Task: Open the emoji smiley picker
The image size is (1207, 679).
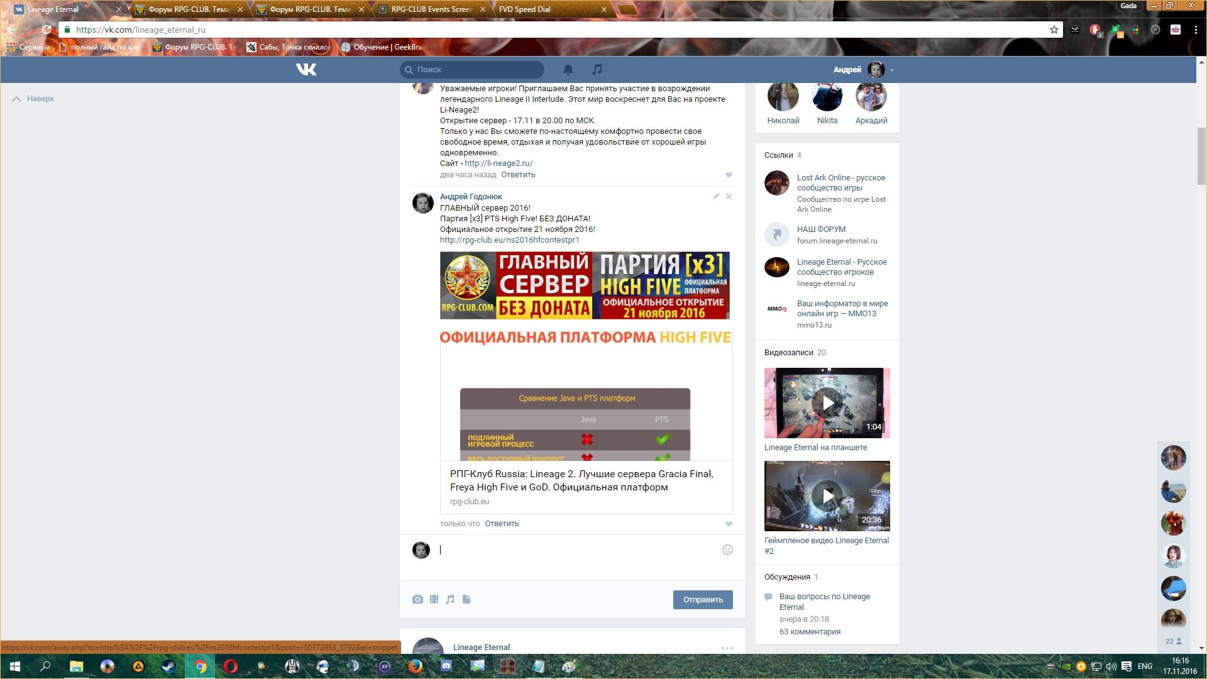Action: tap(727, 549)
